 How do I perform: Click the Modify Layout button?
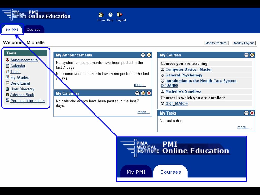pyautogui.click(x=244, y=43)
